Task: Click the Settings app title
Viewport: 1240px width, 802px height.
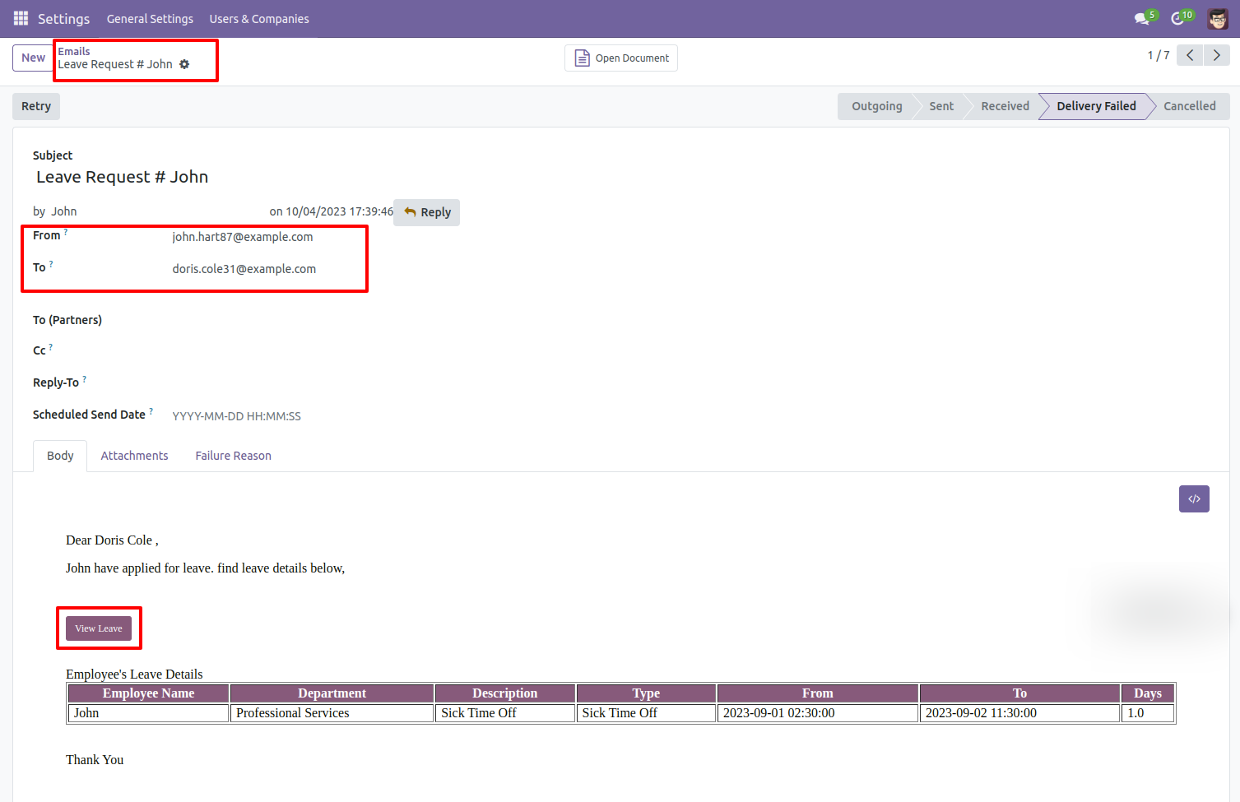Action: coord(63,19)
